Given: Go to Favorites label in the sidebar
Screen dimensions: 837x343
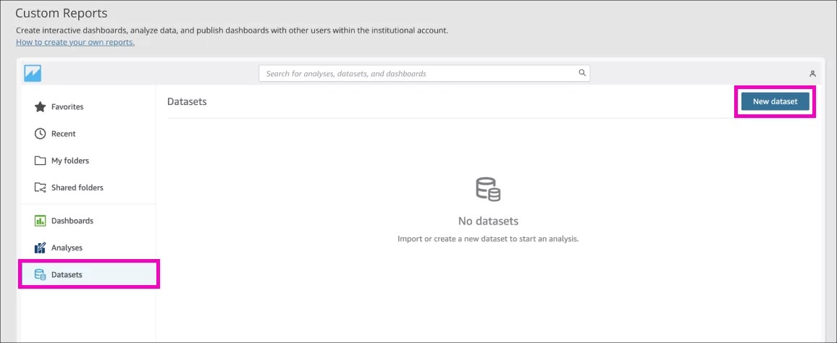Looking at the screenshot, I should [67, 107].
